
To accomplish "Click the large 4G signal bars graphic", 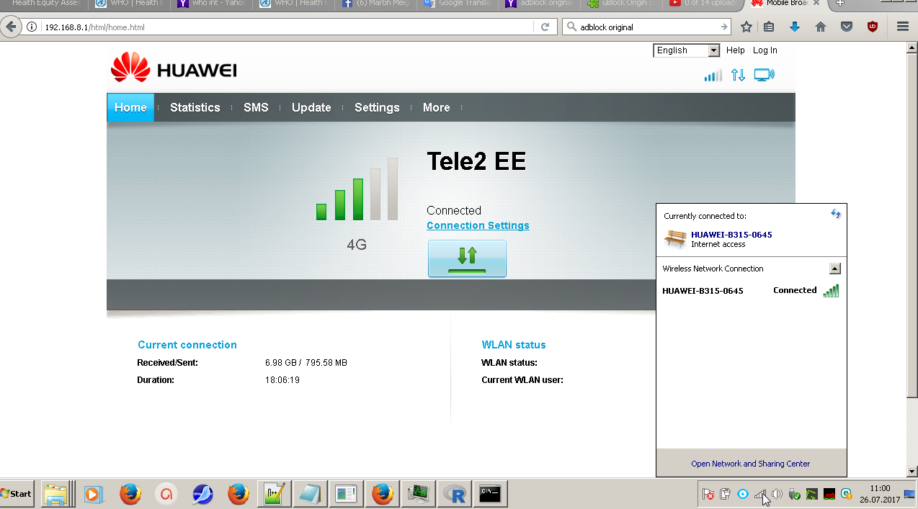I will (x=357, y=189).
